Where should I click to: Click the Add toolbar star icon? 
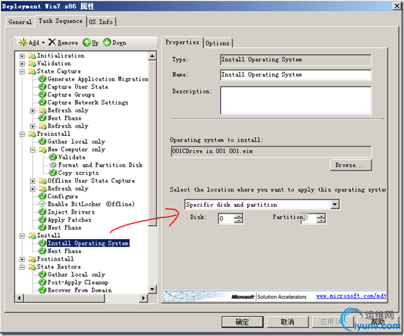(x=23, y=42)
